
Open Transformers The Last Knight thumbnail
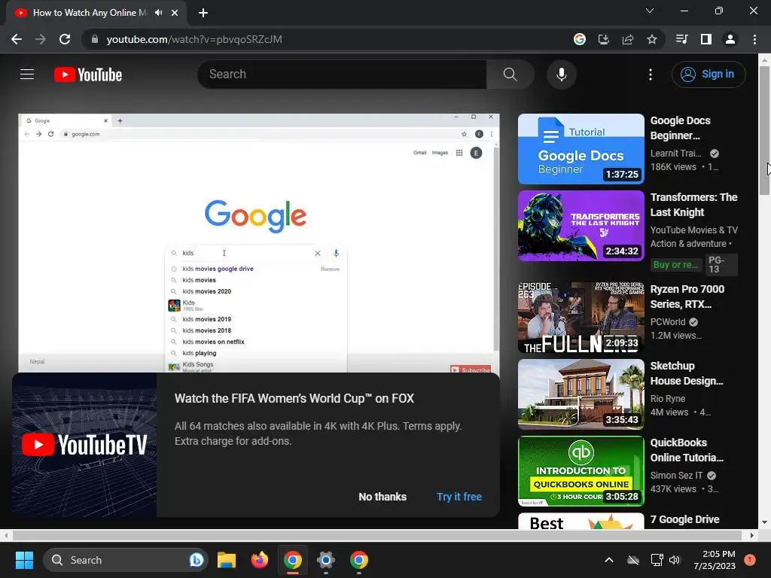click(581, 226)
